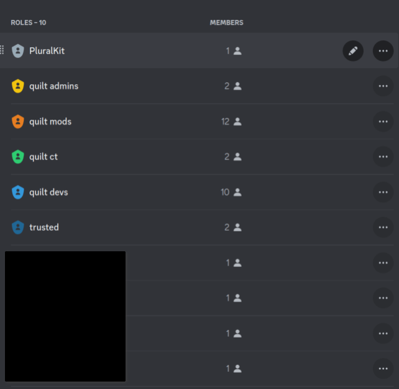Image resolution: width=399 pixels, height=389 pixels.
Task: Click the Members column header
Action: (226, 23)
